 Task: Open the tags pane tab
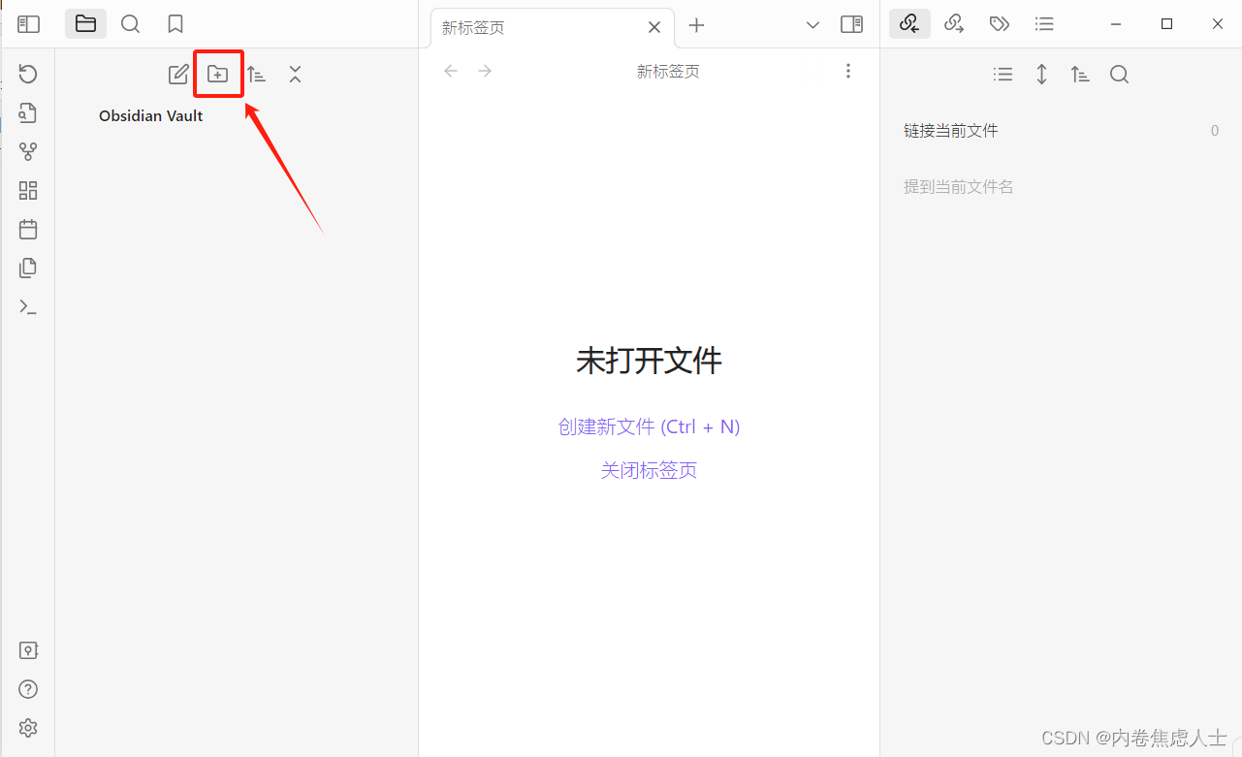tap(1000, 24)
